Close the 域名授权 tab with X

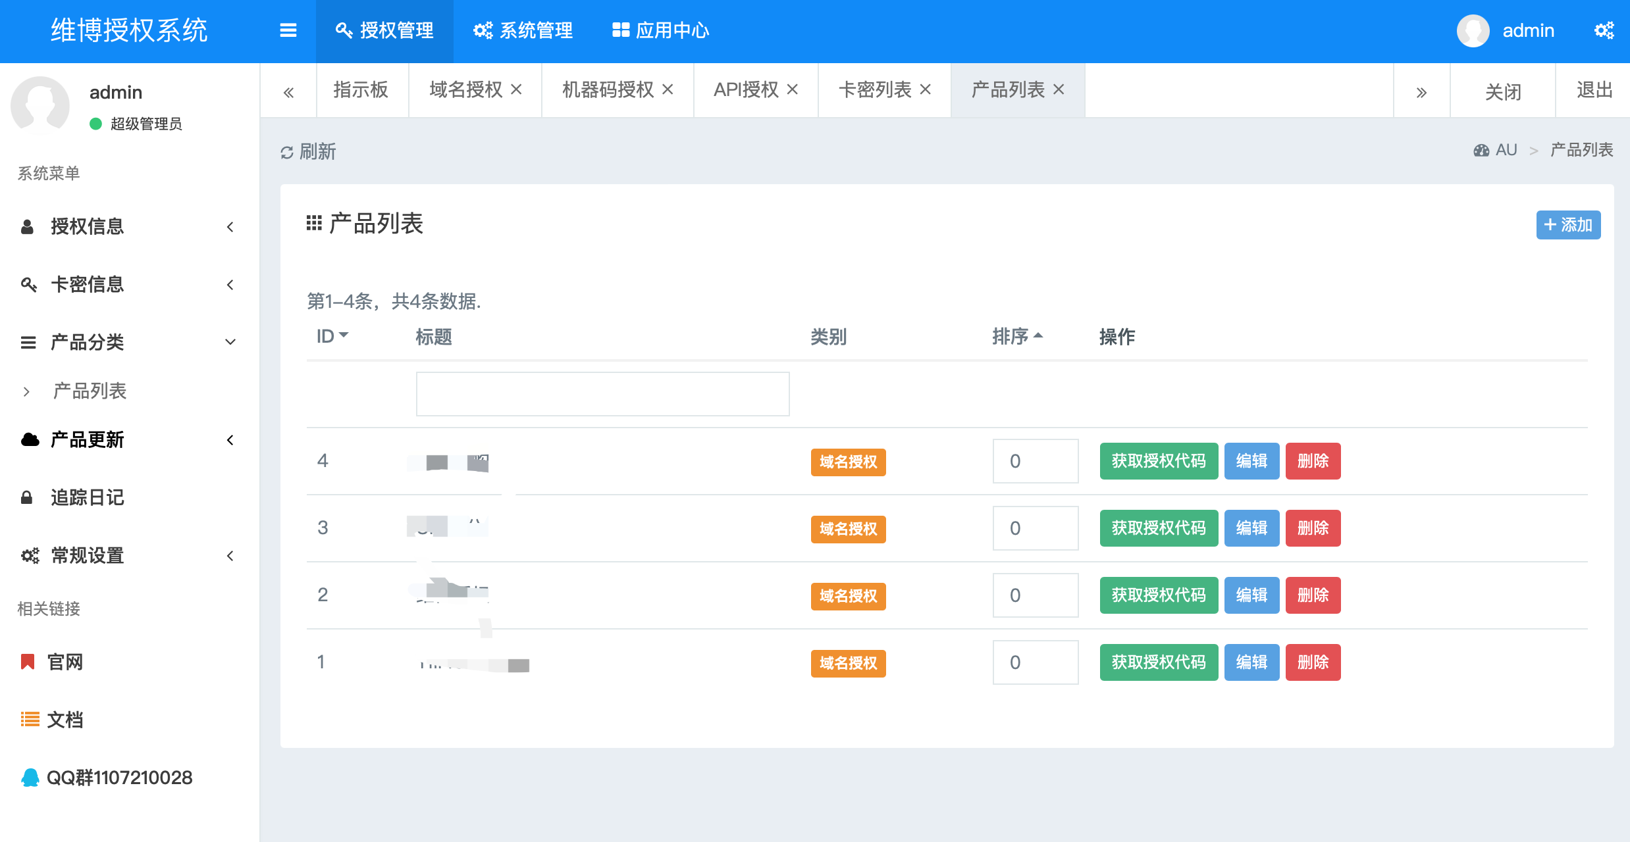click(517, 89)
